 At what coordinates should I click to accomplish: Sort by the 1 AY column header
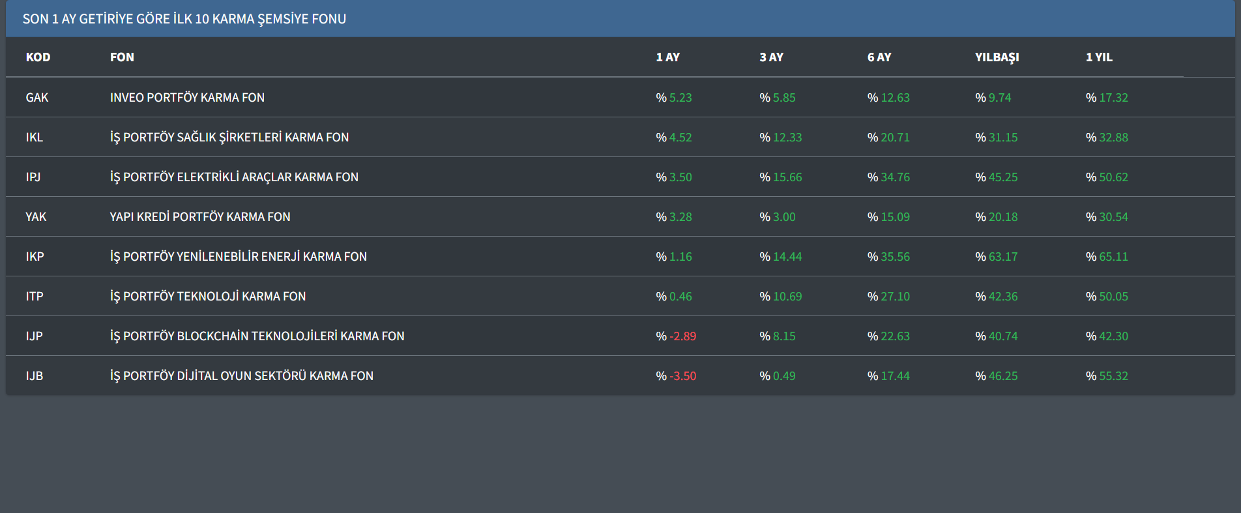click(x=667, y=57)
